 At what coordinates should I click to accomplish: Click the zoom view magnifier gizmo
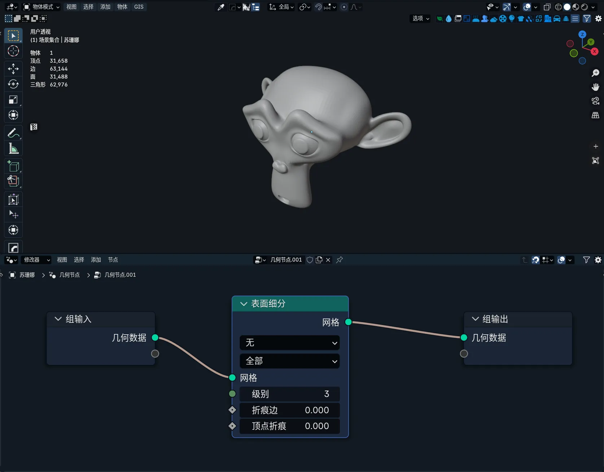click(595, 73)
